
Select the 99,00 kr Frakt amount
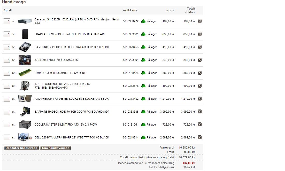(190, 152)
